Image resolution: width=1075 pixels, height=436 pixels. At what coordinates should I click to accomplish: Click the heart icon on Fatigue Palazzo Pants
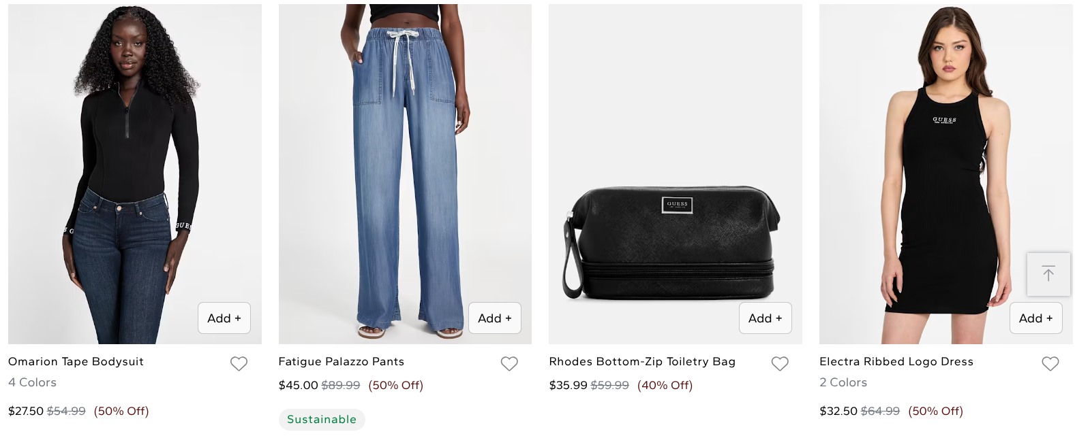[x=509, y=364]
